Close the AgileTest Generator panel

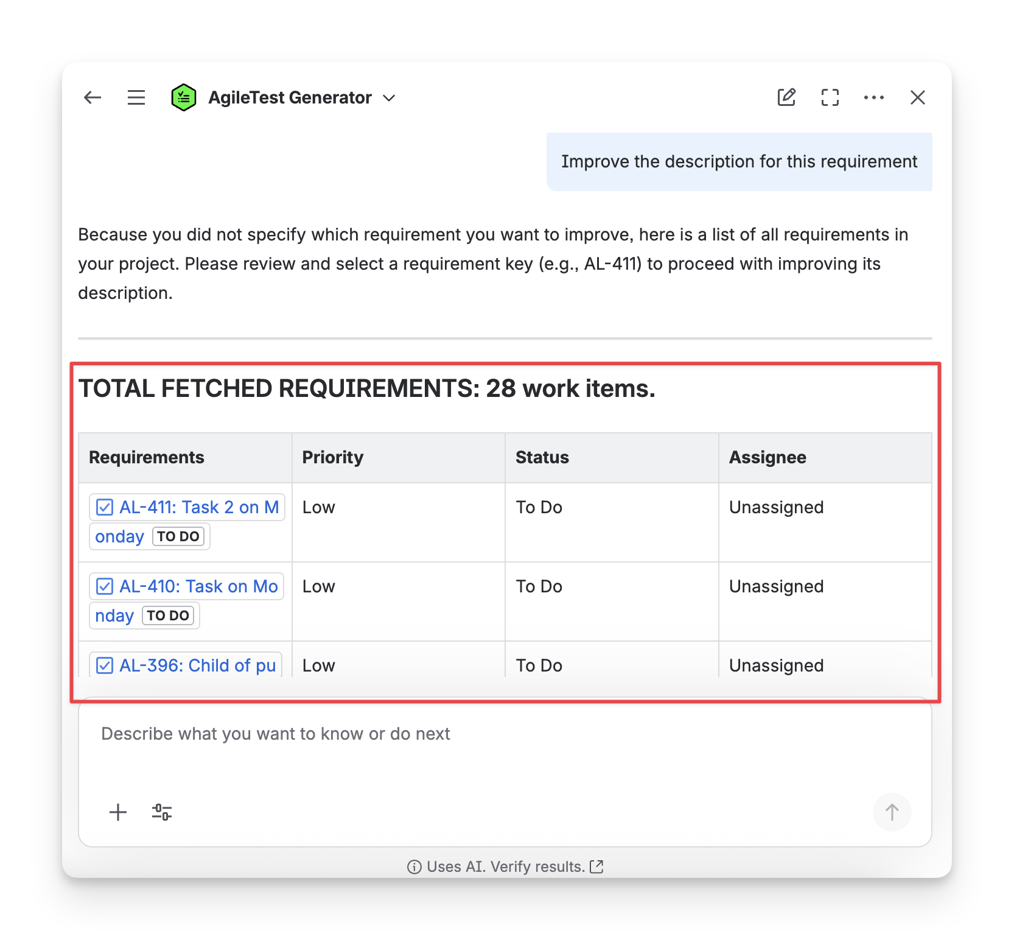pos(918,97)
